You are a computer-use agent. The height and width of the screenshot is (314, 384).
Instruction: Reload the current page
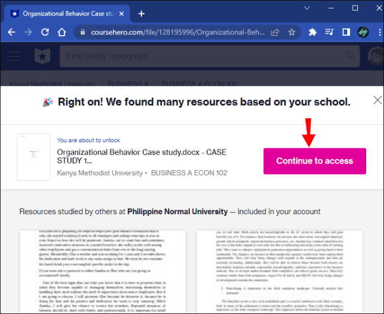click(x=45, y=32)
